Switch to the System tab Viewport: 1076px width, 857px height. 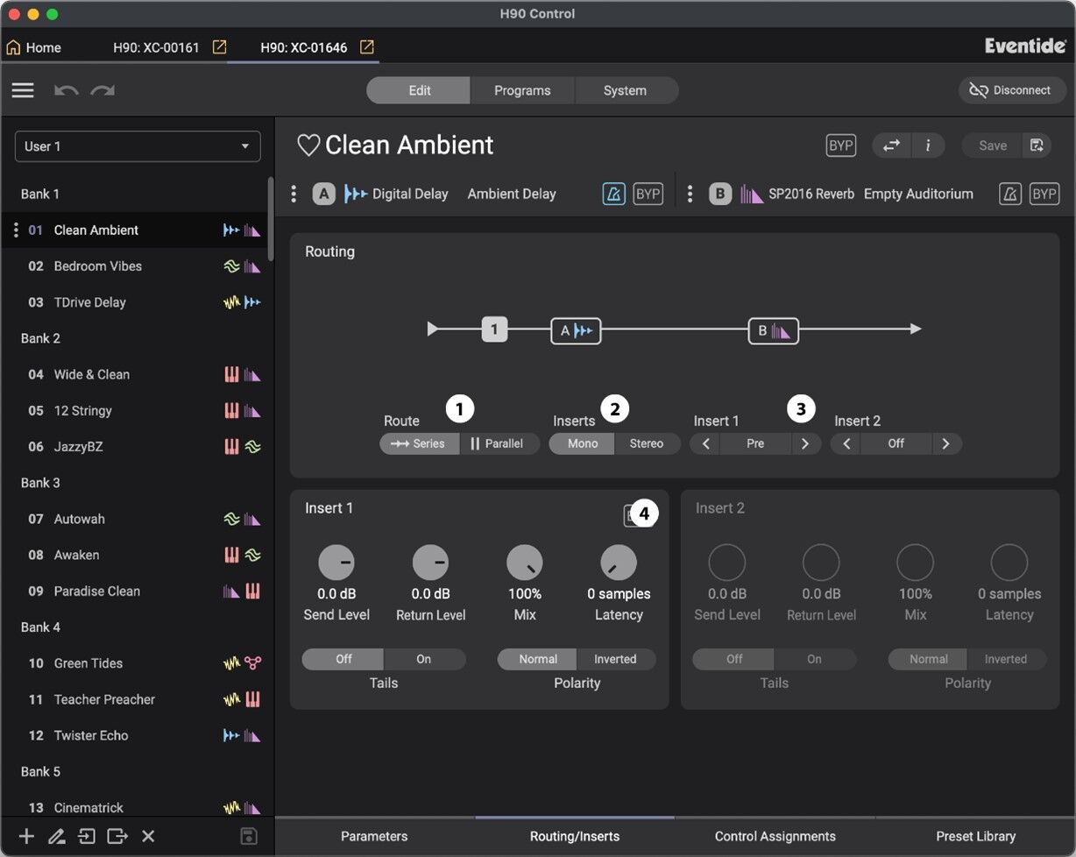click(x=625, y=90)
